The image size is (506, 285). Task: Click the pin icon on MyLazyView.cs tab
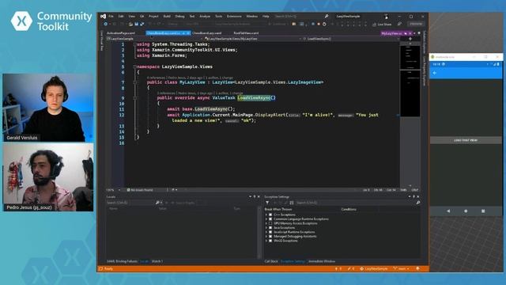406,33
